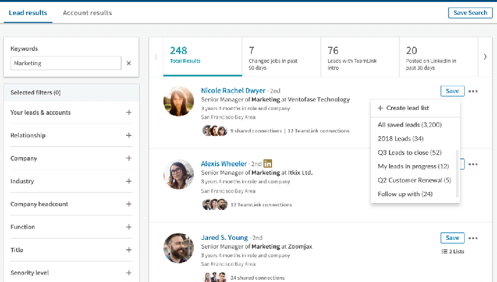Screen dimensions: 497x282
Task: Open 12 TeamLink connections for Alexis Wheeler
Action: pyautogui.click(x=261, y=205)
